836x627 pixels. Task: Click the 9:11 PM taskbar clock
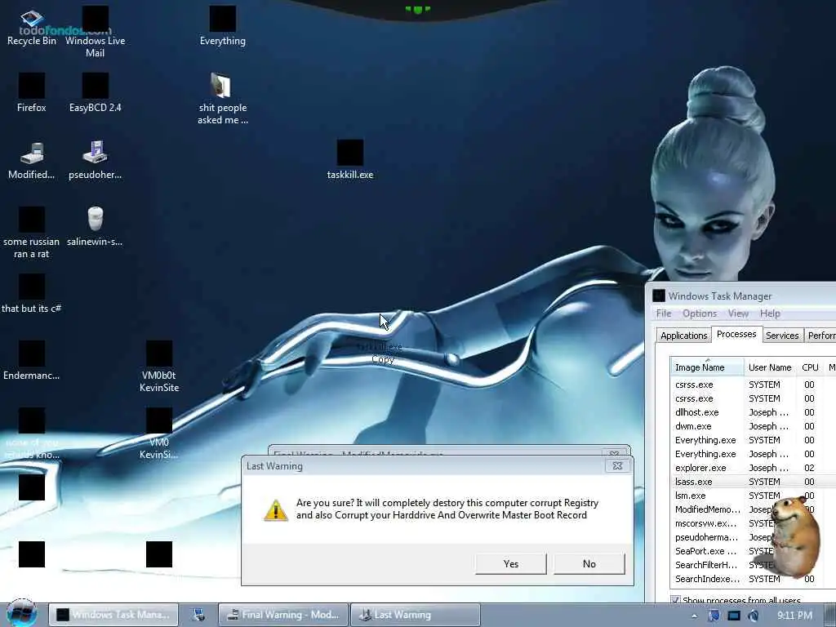(x=794, y=616)
